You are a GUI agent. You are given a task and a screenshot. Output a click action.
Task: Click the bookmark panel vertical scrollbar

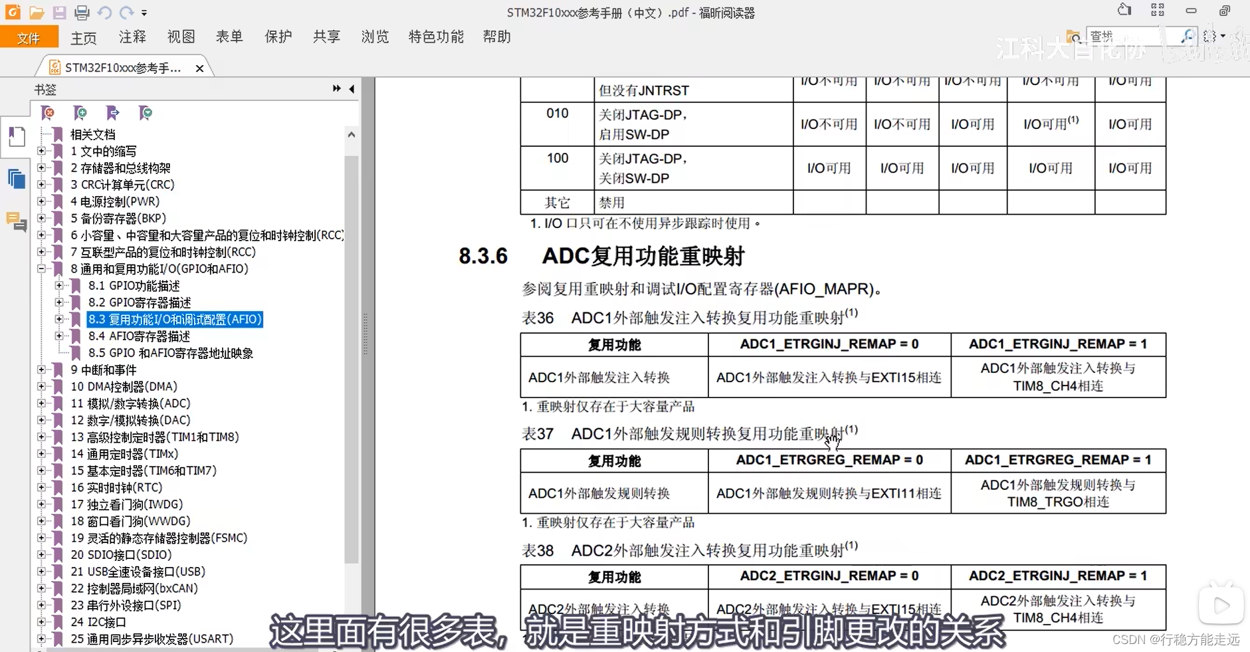[351, 359]
